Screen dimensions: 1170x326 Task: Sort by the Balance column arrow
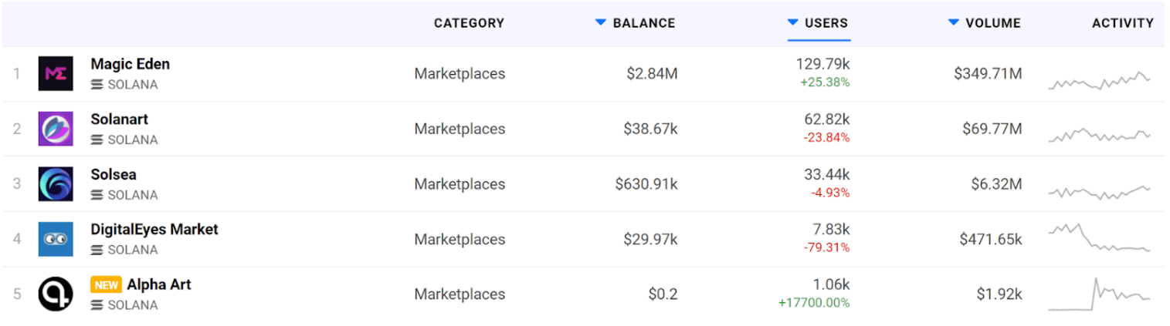(x=601, y=23)
